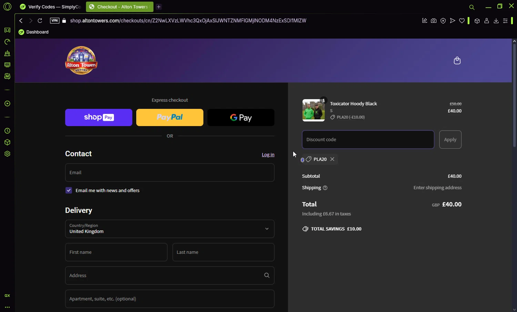
Task: Click the TOTAL SAVINGS £10.00 text
Action: pos(336,229)
